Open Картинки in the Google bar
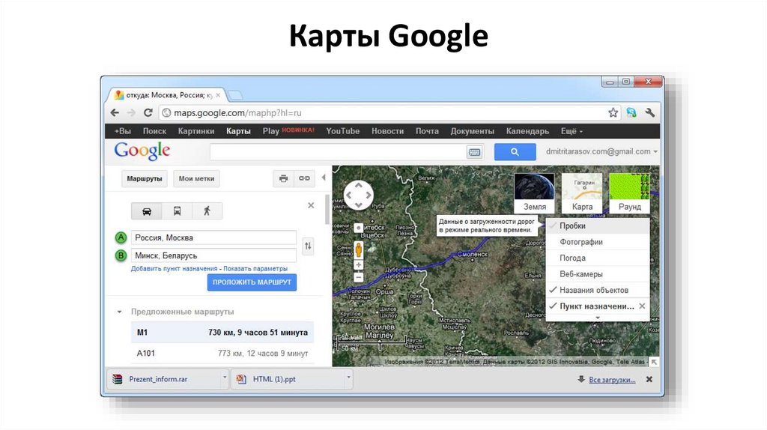Viewport: 767px width, 430px height. pos(196,131)
